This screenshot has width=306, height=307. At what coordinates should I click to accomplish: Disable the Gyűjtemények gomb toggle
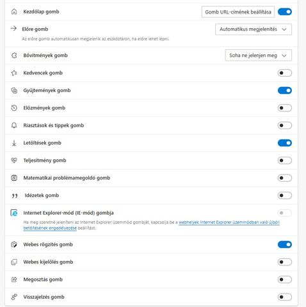point(285,90)
